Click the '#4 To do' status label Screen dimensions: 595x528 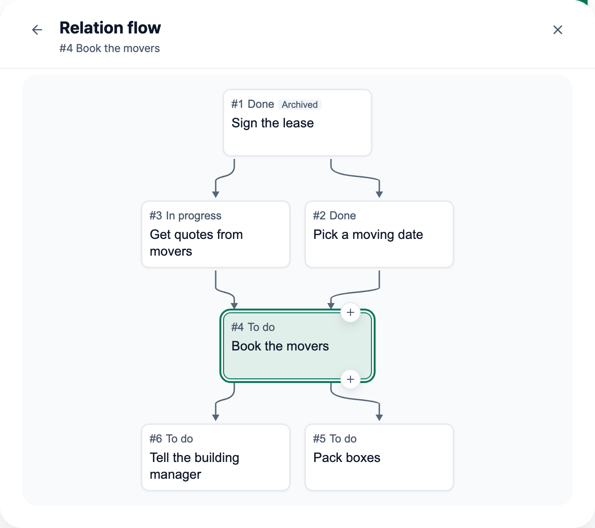(253, 327)
